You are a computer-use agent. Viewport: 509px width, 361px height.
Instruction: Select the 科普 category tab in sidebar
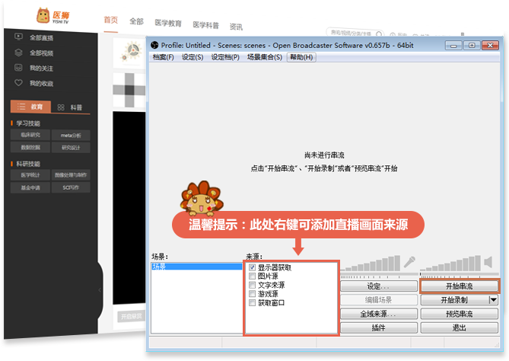(70, 107)
